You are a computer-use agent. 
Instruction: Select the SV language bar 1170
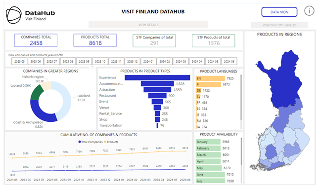click(x=198, y=97)
